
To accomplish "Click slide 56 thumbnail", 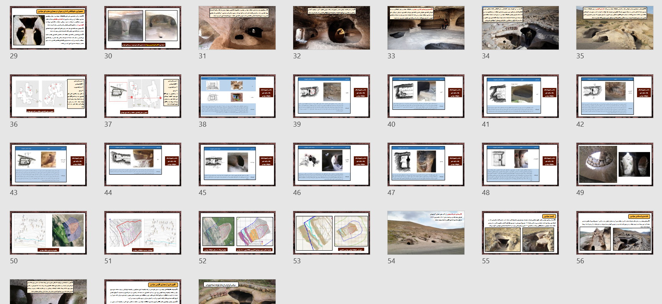I will pyautogui.click(x=615, y=233).
